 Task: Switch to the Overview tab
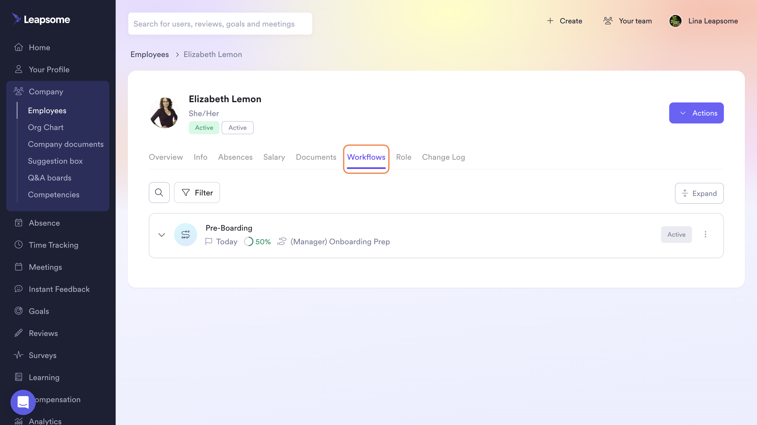[x=166, y=157]
